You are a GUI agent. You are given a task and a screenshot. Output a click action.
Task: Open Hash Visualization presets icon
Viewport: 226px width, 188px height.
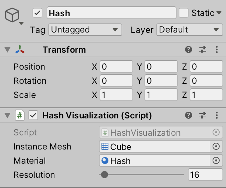pyautogui.click(x=203, y=115)
